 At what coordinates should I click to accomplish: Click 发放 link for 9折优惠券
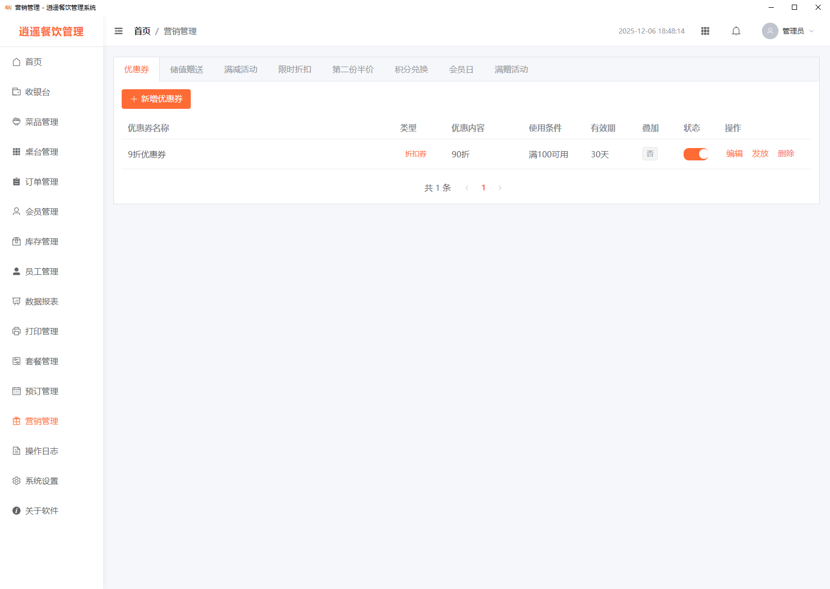click(x=760, y=153)
